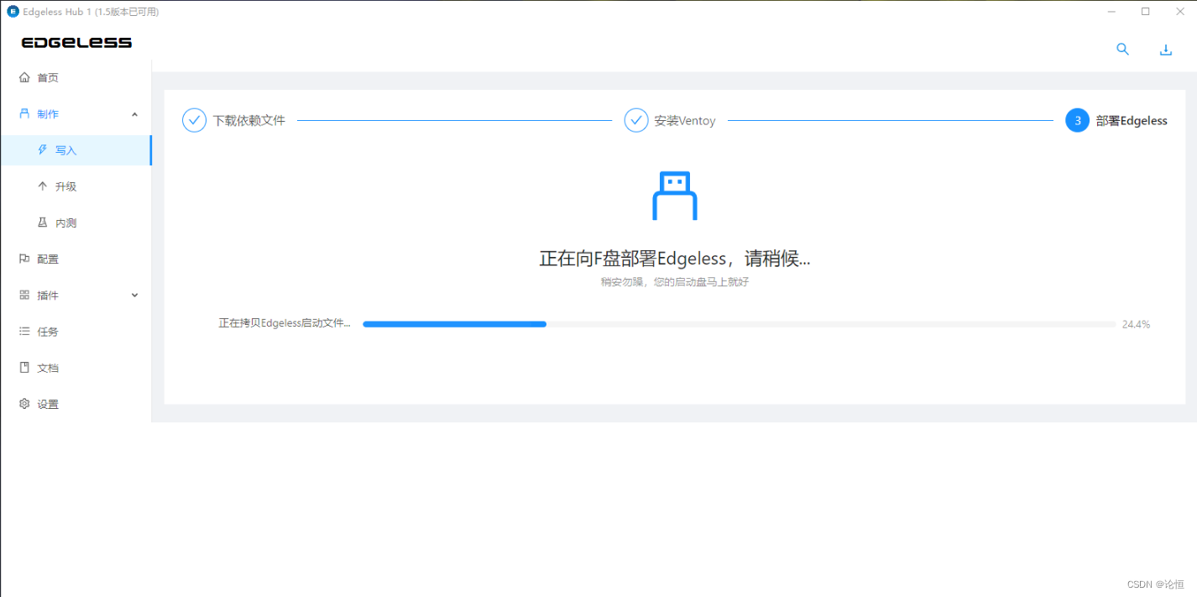Click the CSDN @论恒 watermark text
The image size is (1197, 597).
pyautogui.click(x=1157, y=584)
